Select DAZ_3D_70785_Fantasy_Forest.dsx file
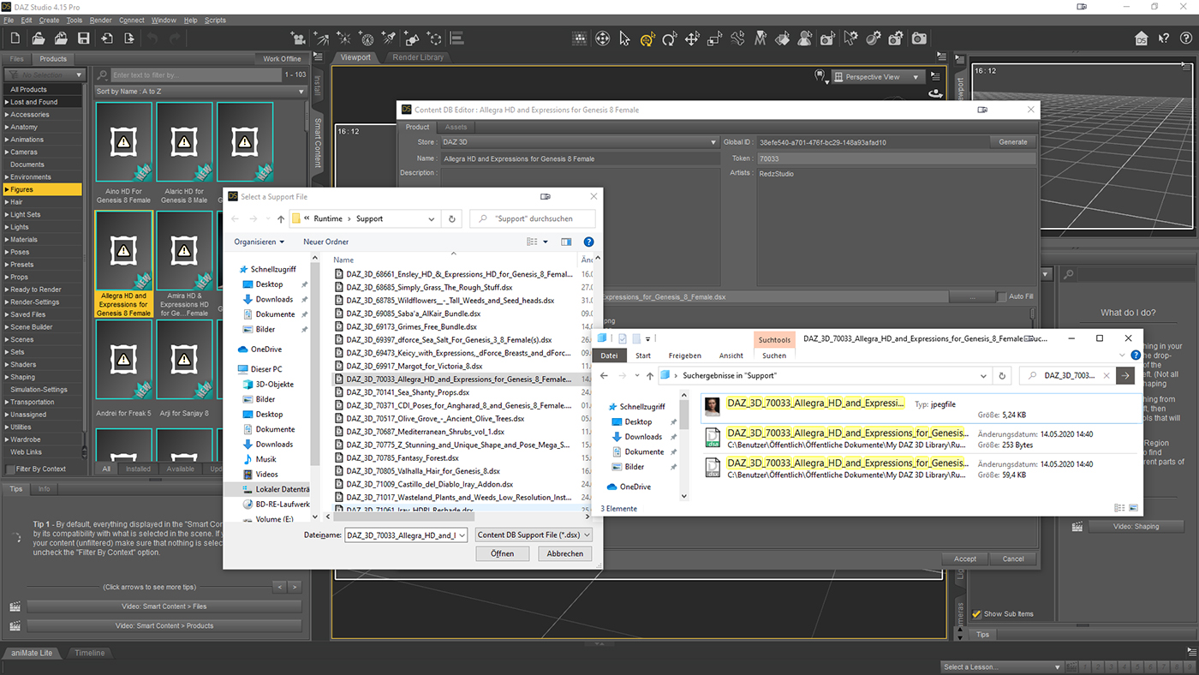This screenshot has height=675, width=1199. [x=403, y=457]
